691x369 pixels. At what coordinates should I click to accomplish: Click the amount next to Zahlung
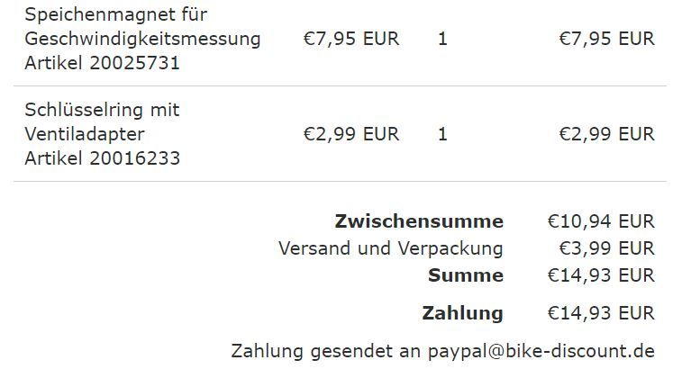pos(601,313)
